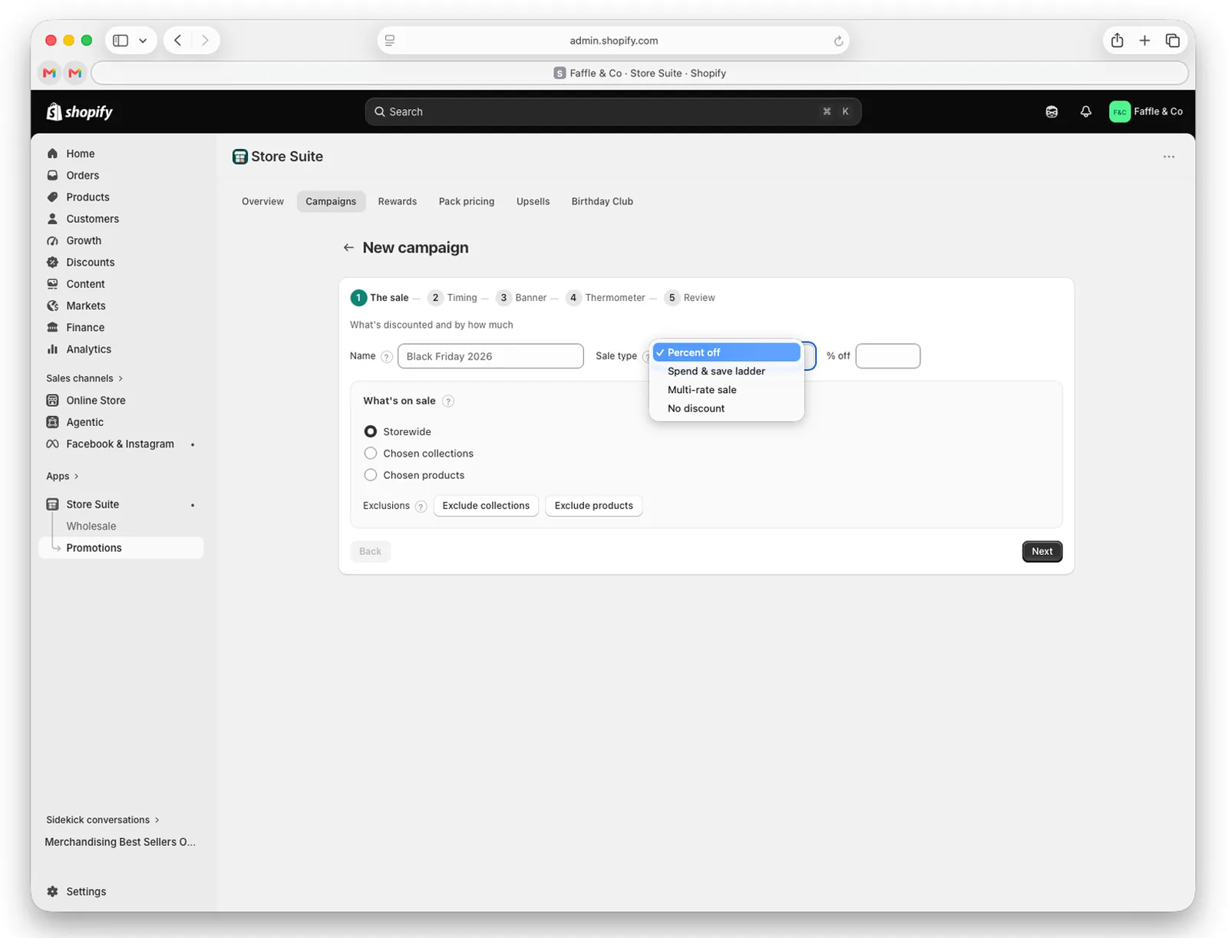Select the Chosen products radio option
1228x938 pixels.
[x=371, y=475]
